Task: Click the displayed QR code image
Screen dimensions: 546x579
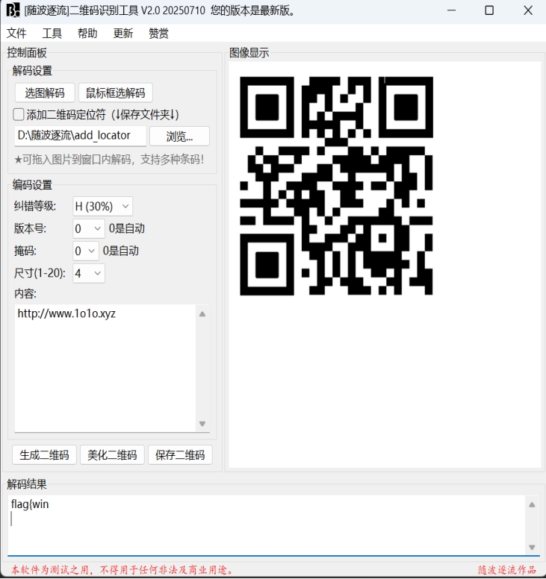Action: [336, 186]
